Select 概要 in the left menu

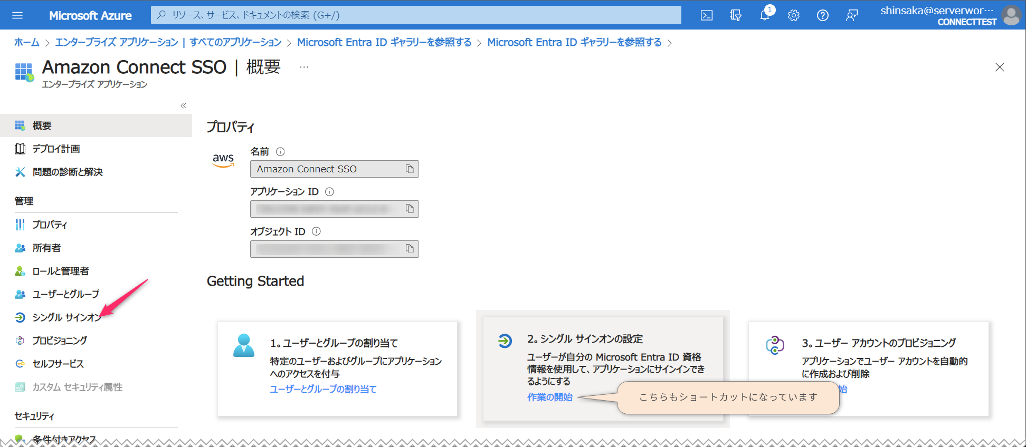tap(96, 125)
